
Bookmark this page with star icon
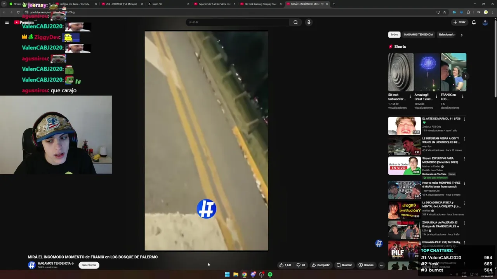(445, 12)
